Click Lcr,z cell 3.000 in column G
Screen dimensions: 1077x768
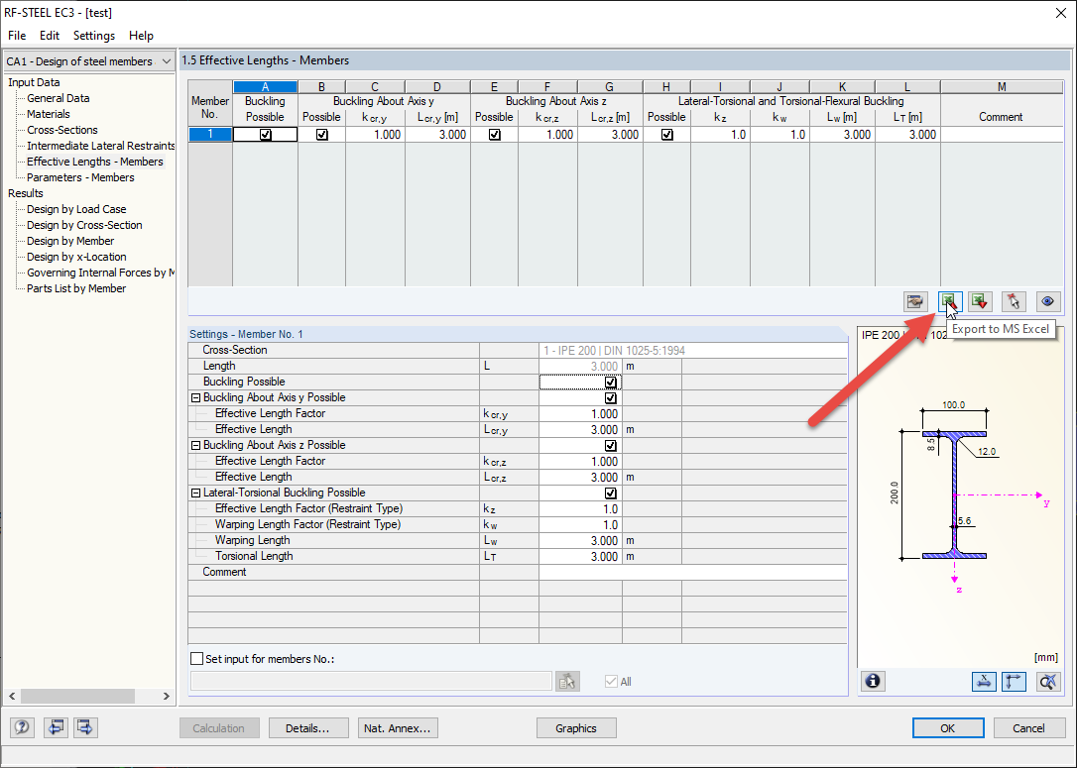[x=610, y=135]
